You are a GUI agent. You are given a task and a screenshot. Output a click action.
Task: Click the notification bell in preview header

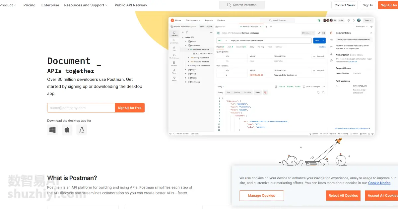pyautogui.click(x=354, y=20)
